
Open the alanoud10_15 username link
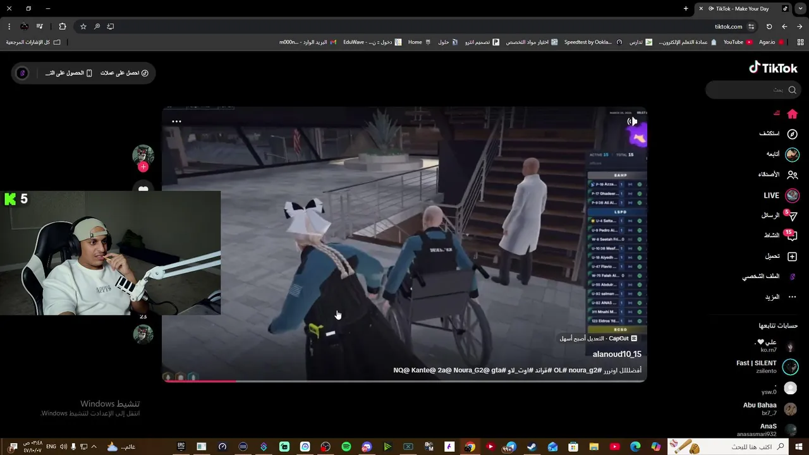pyautogui.click(x=617, y=355)
